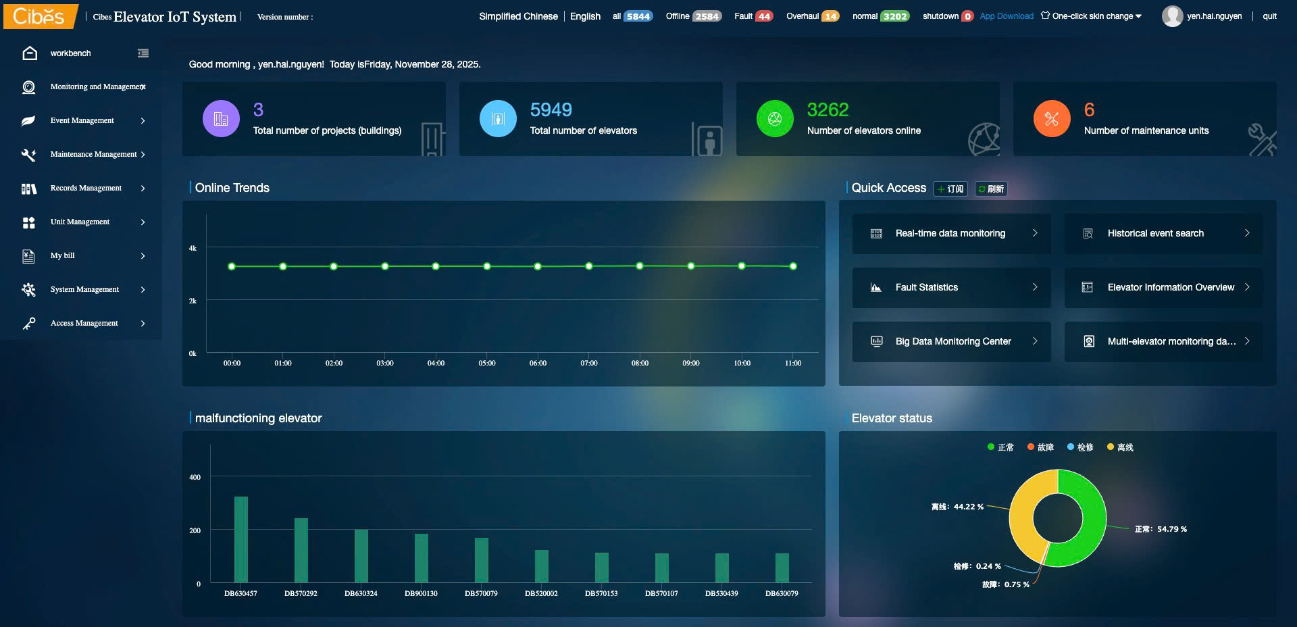This screenshot has width=1297, height=627.
Task: Click the Event Management leaf icon
Action: click(28, 121)
